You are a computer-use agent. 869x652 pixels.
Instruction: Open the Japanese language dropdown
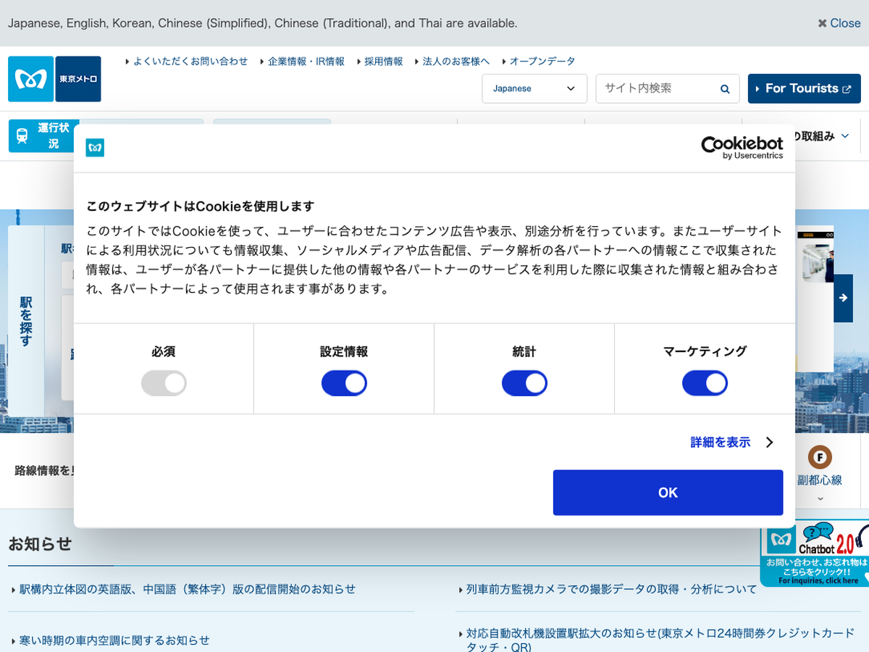point(534,88)
